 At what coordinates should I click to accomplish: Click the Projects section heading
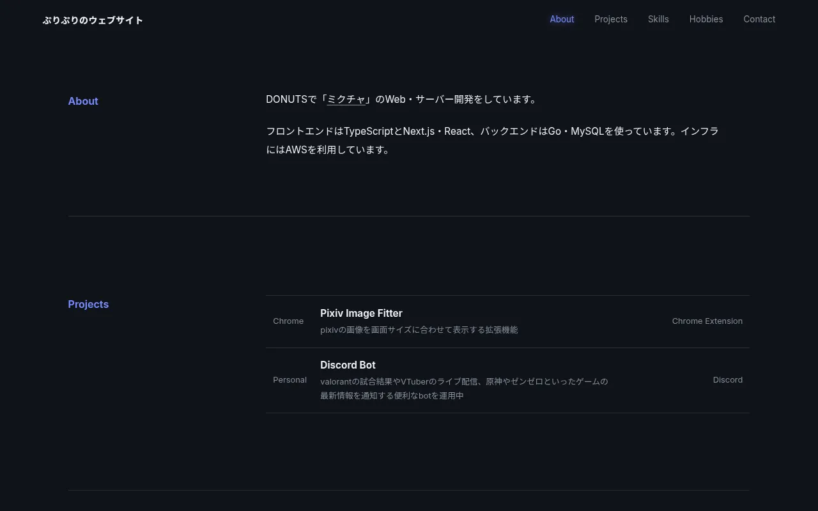point(88,304)
